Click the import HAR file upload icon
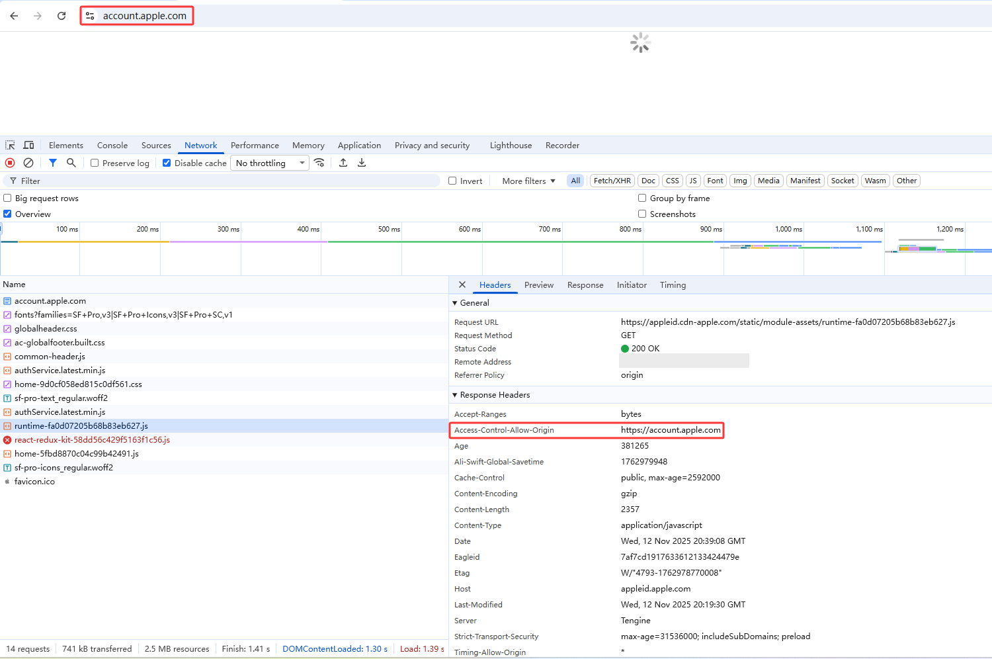 [x=343, y=163]
